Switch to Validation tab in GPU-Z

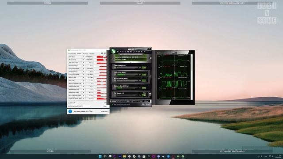92,54
